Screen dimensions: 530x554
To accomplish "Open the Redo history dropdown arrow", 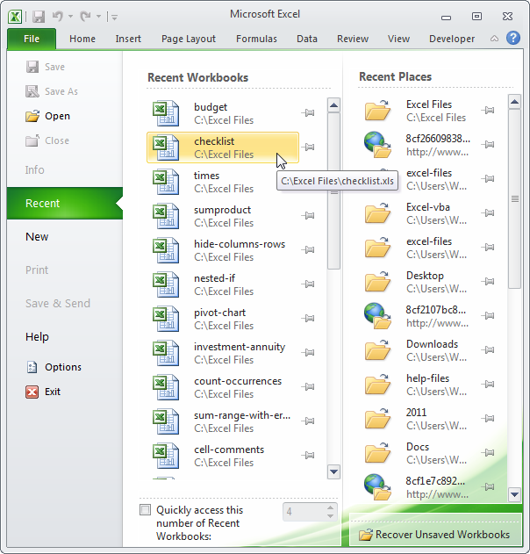I will click(98, 17).
